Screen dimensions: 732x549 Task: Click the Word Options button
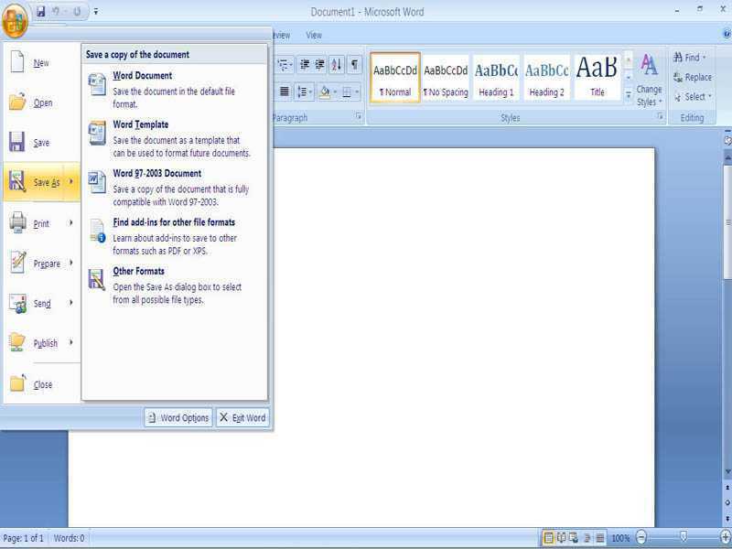click(178, 418)
